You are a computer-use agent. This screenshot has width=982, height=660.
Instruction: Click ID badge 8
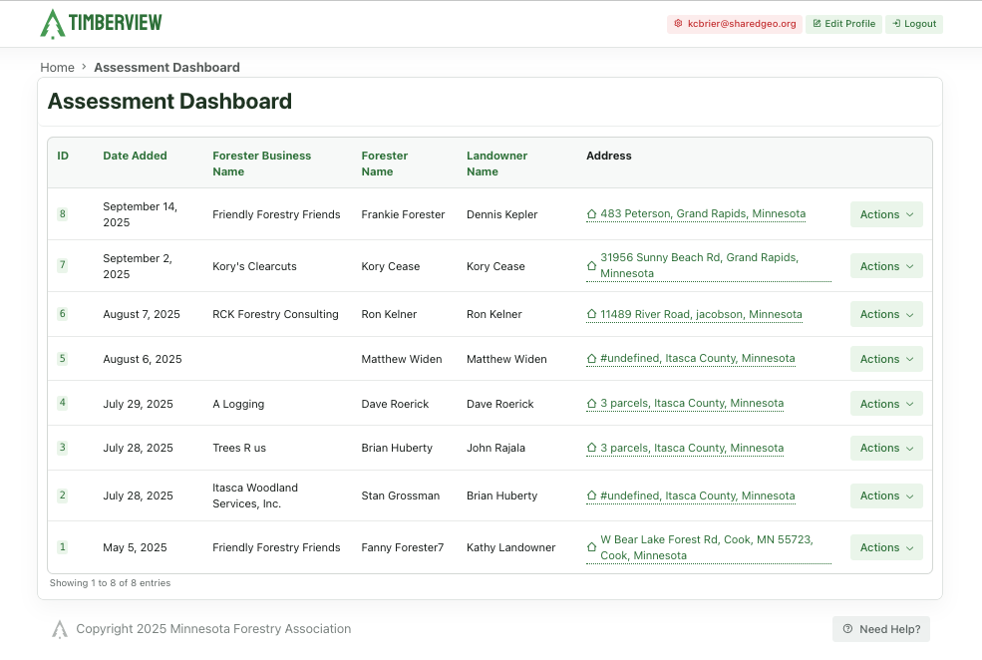point(63,214)
